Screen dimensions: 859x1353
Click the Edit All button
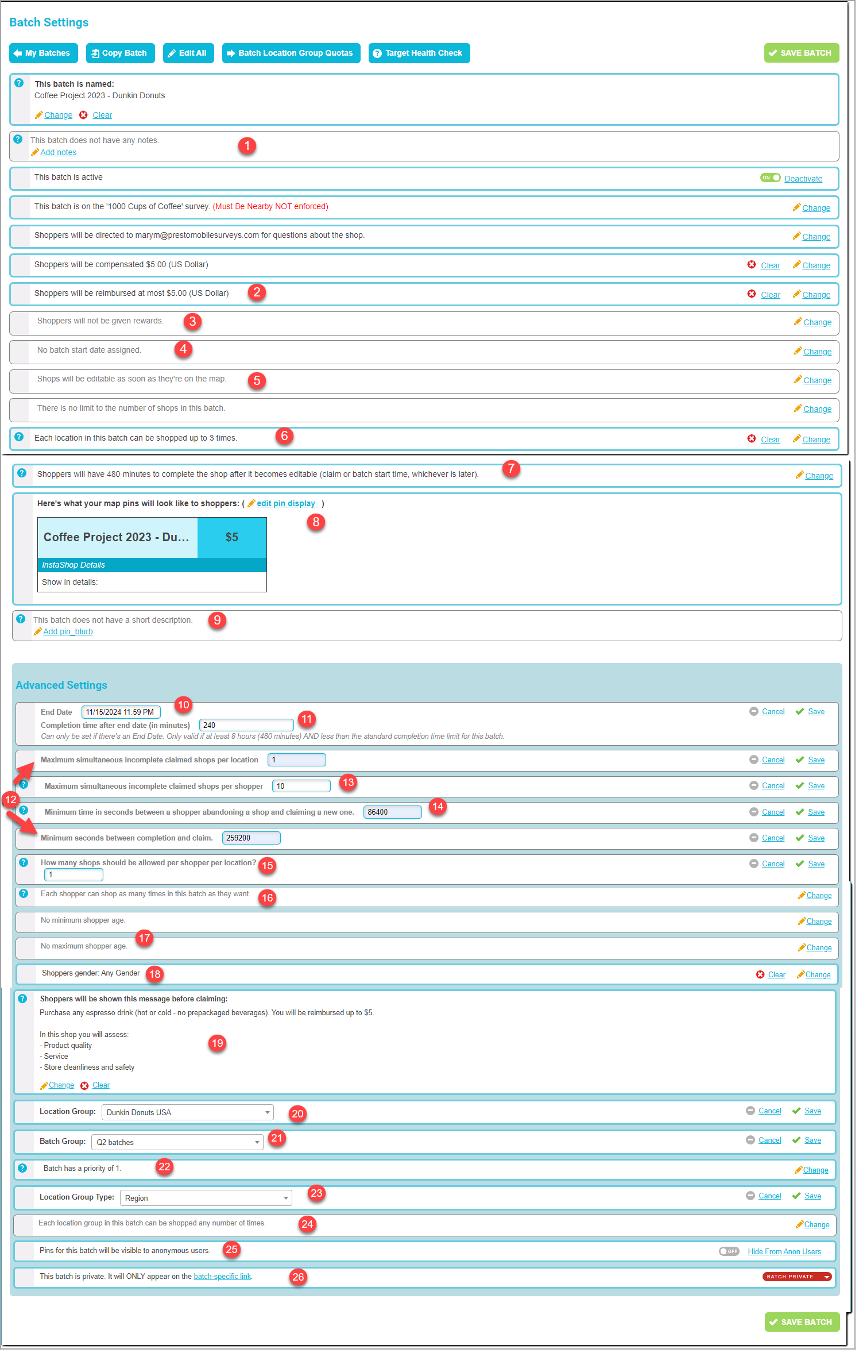click(x=188, y=53)
